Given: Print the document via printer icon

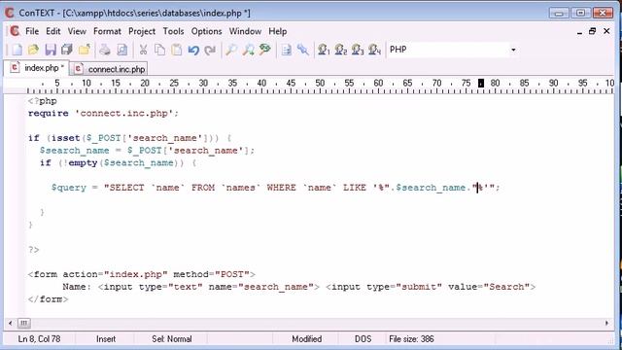Looking at the screenshot, I should [105, 50].
